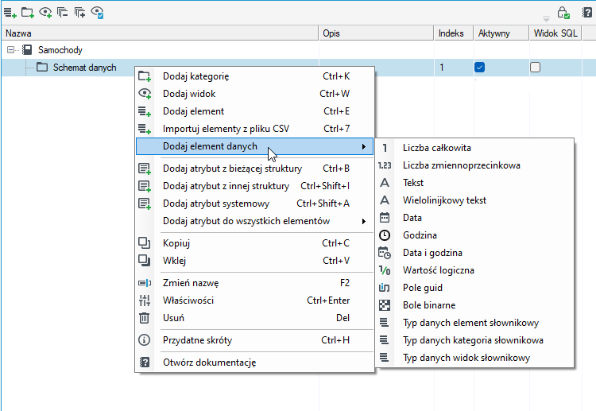Select the Schemat danych tree row label
The image size is (596, 411).
tap(85, 68)
